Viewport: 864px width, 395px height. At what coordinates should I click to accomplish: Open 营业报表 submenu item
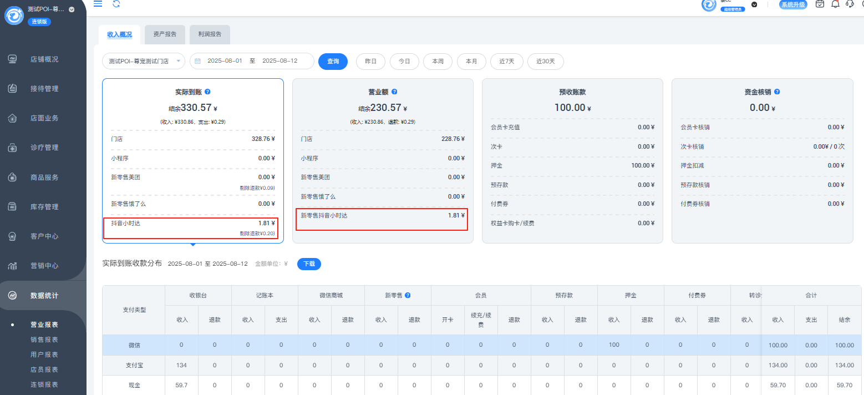tap(44, 325)
